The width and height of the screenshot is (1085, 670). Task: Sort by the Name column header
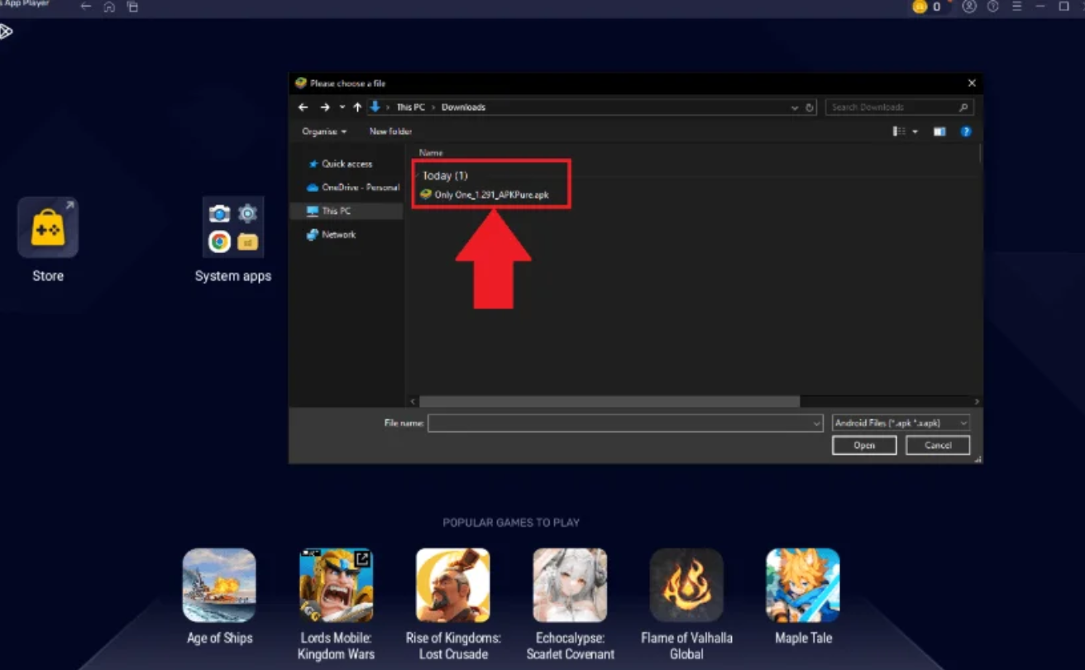tap(431, 153)
